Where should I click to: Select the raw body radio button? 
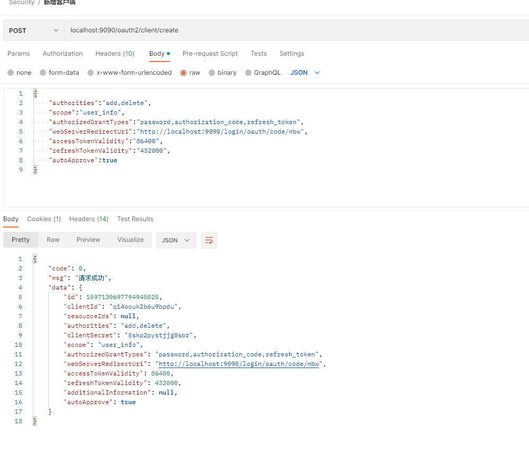click(x=184, y=73)
